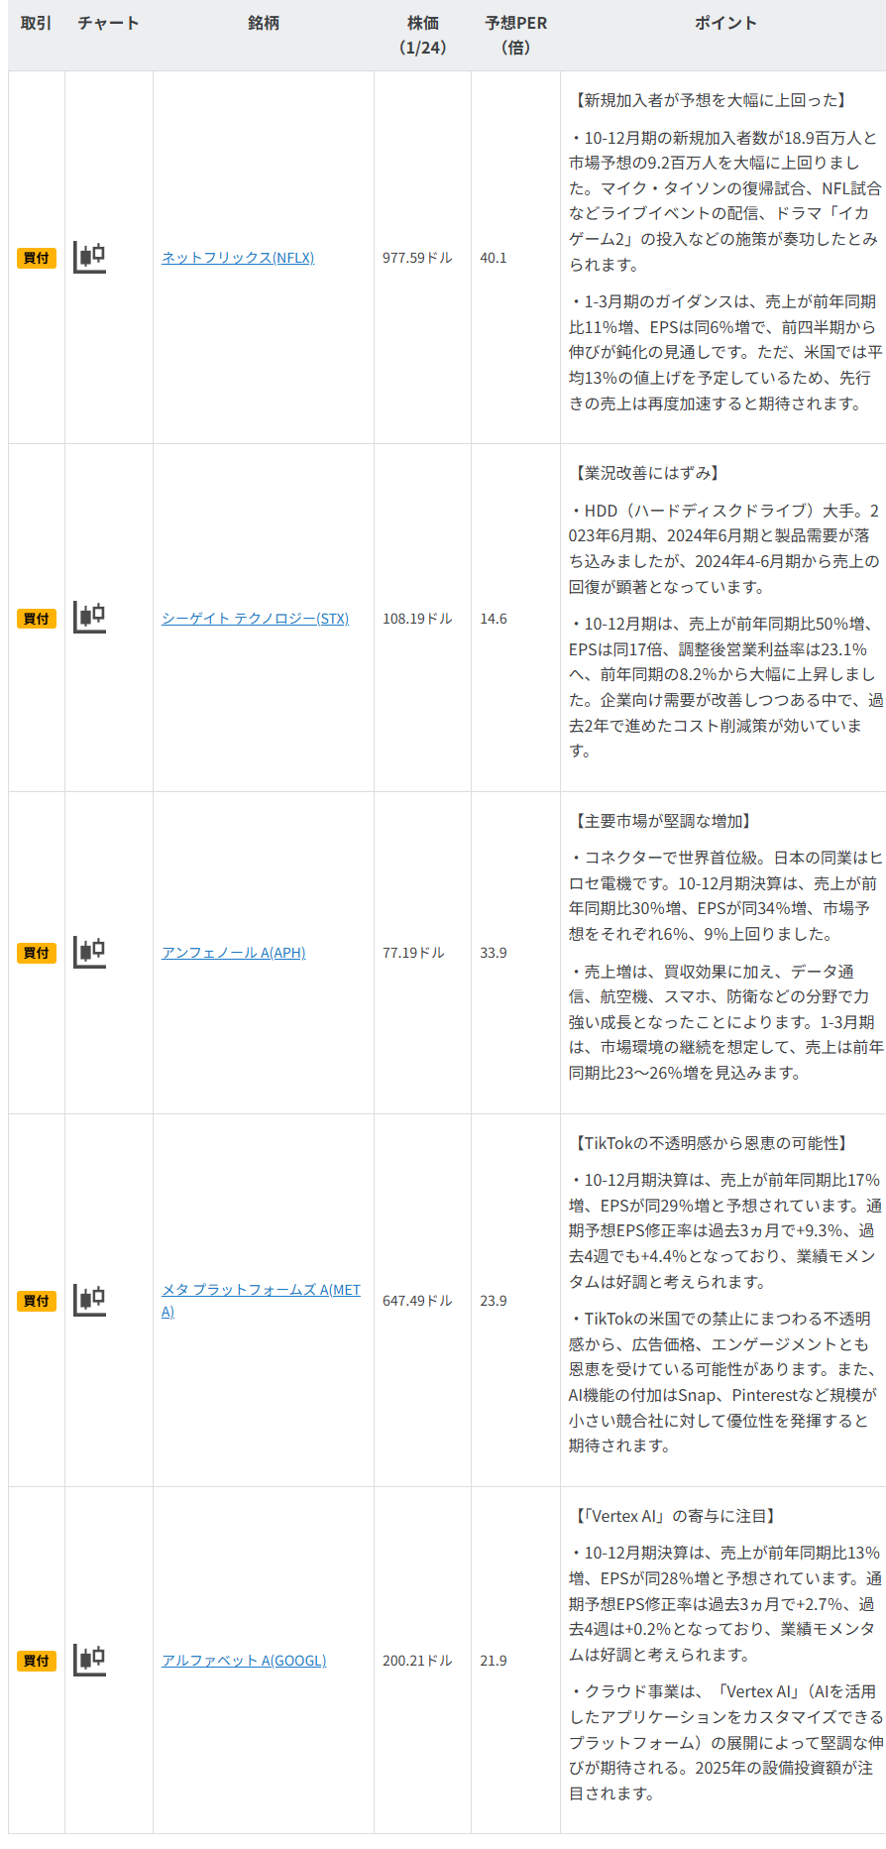Go to the アンフェノール A(APH) link
This screenshot has height=1849, width=886.
233,953
